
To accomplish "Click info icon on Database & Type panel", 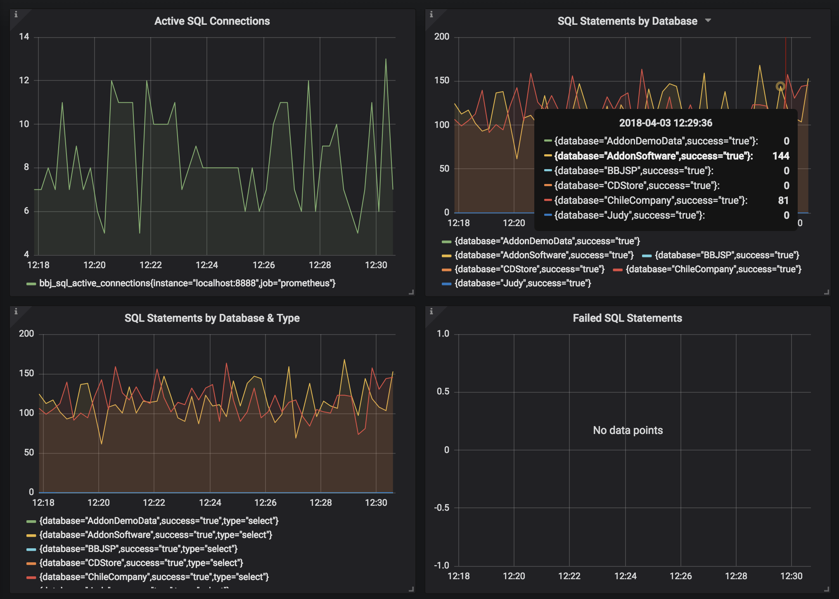I will (16, 311).
